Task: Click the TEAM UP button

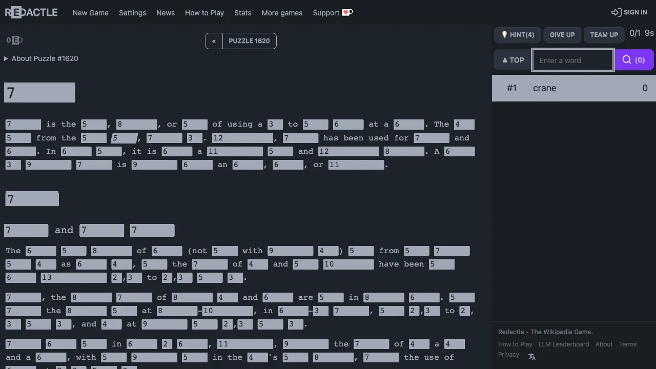Action: pyautogui.click(x=604, y=35)
